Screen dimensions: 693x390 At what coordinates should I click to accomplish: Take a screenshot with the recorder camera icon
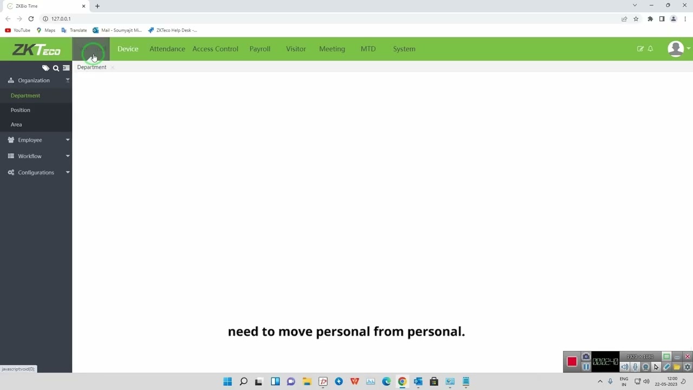pyautogui.click(x=586, y=356)
